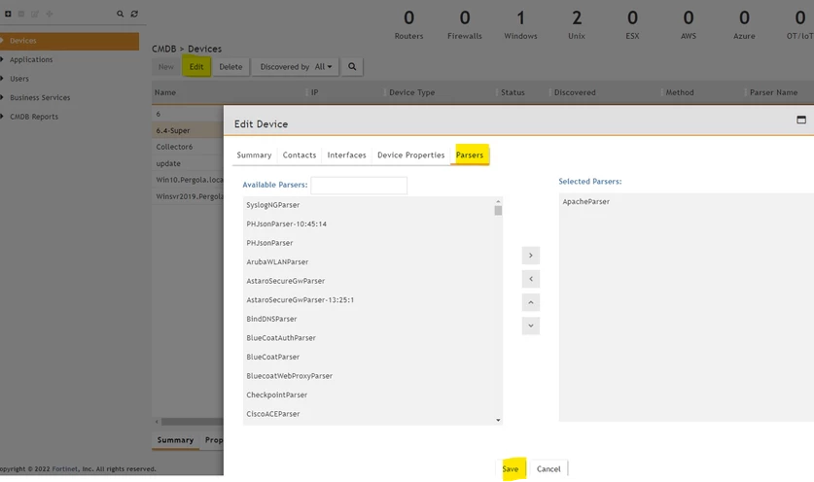
Task: Cancel the Edit Device dialog
Action: click(549, 468)
